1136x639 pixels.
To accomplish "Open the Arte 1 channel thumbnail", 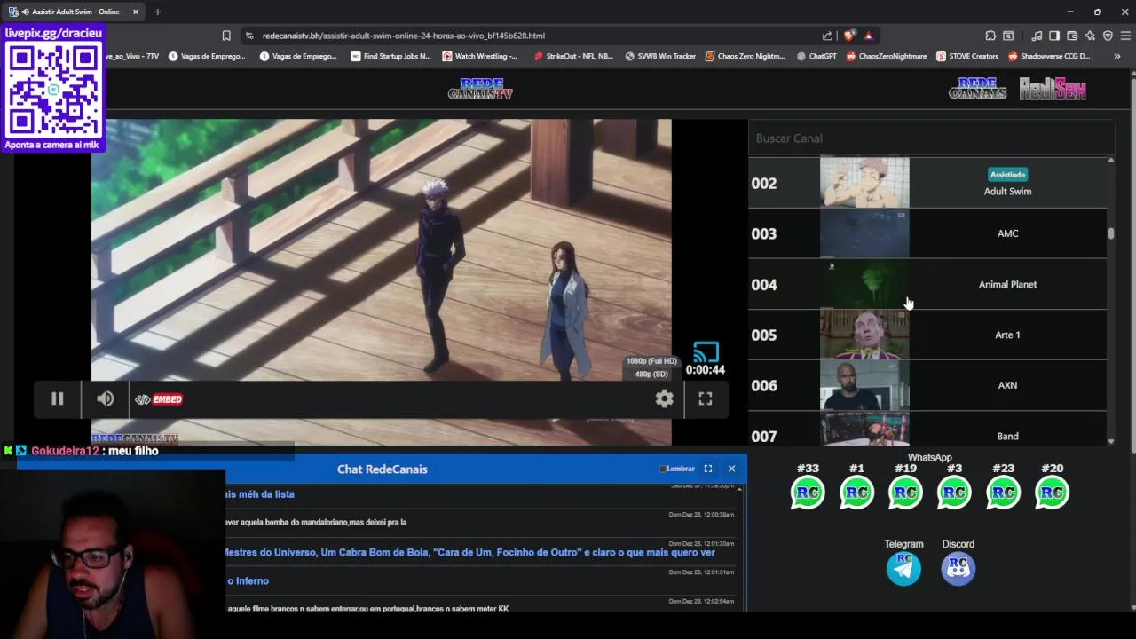I will [x=864, y=335].
